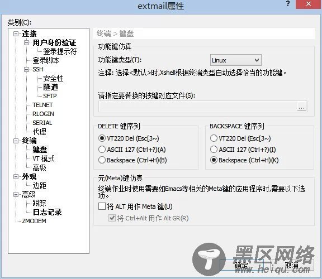Select 键盘 under 终端

(x=40, y=150)
